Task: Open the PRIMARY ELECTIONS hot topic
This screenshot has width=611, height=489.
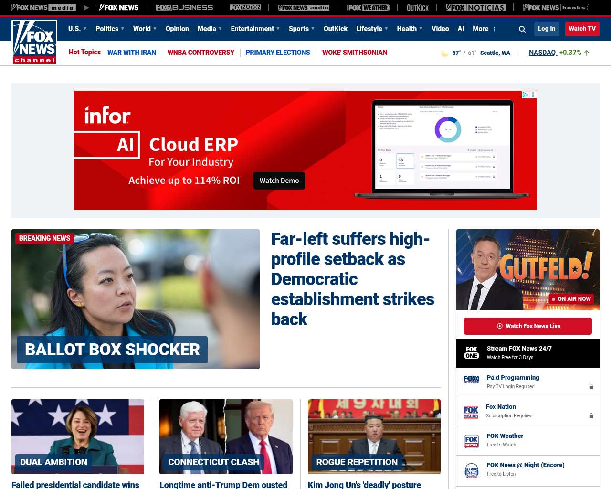Action: (278, 53)
